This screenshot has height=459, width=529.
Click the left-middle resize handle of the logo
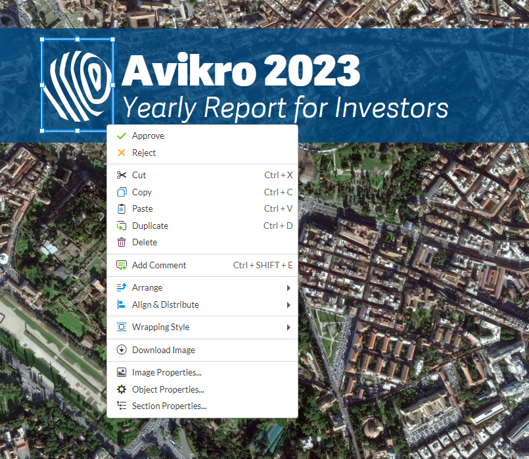coord(42,85)
